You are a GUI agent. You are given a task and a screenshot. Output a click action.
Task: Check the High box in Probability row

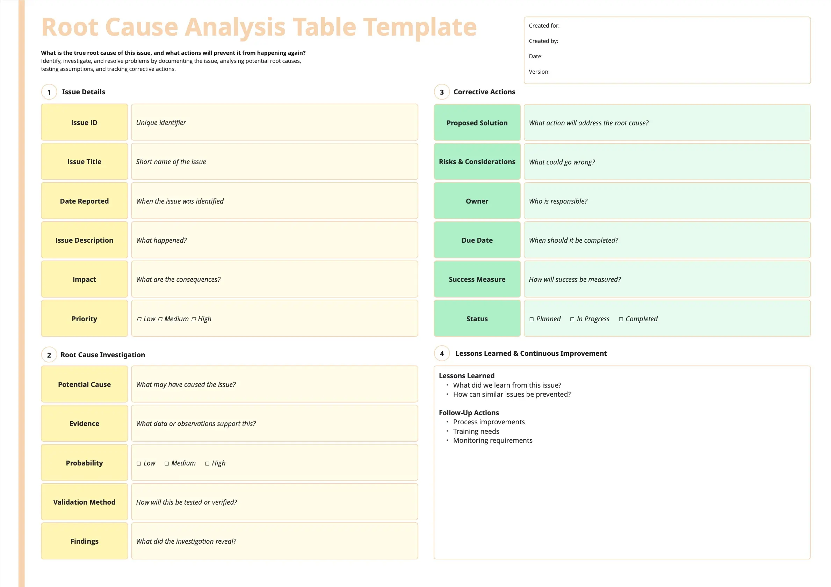(207, 464)
